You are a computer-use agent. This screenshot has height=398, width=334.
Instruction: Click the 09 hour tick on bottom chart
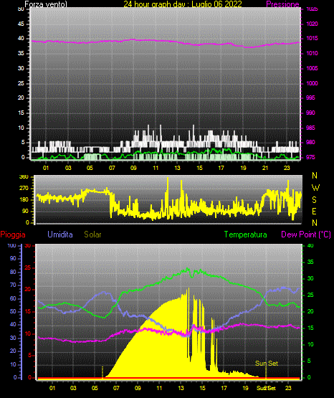(x=138, y=388)
